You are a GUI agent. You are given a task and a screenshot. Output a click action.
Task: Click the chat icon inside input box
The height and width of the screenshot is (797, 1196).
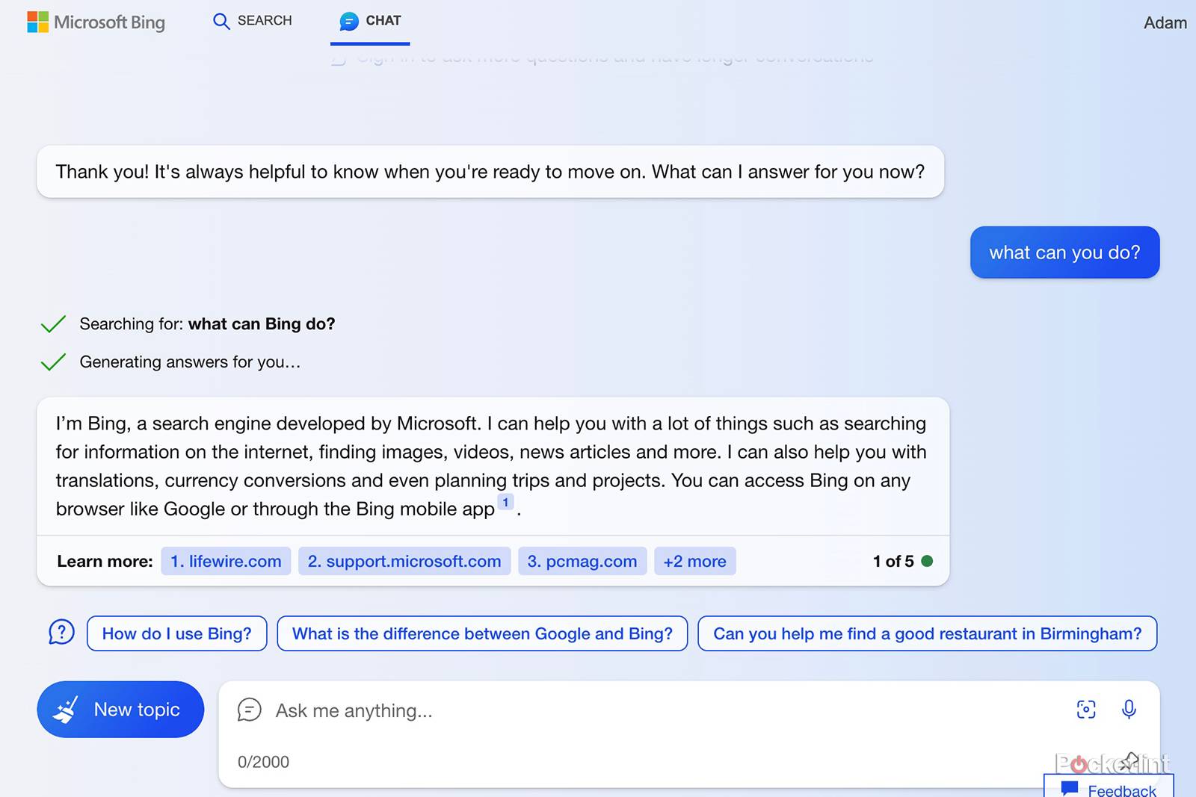pos(249,710)
